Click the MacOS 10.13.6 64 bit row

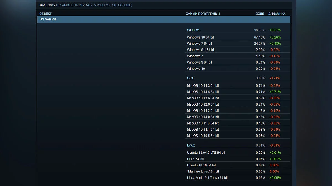point(237,98)
